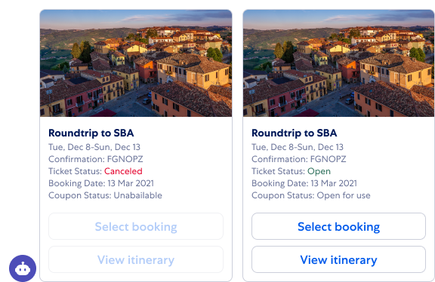Click Booking Date line on the Open ticket card
The width and height of the screenshot is (435, 282).
pyautogui.click(x=304, y=183)
